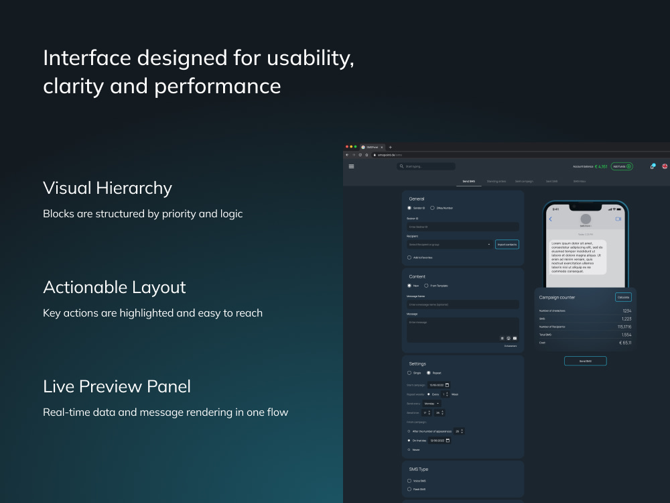Screen dimensions: 670x503
Task: Click the Enter message text area
Action: (x=463, y=330)
